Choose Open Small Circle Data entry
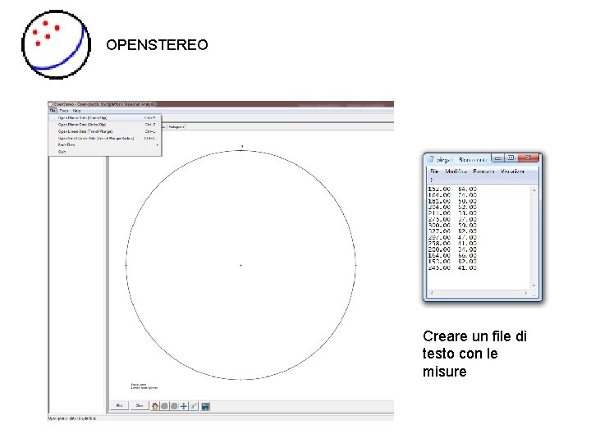This screenshot has width=591, height=443. point(105,139)
